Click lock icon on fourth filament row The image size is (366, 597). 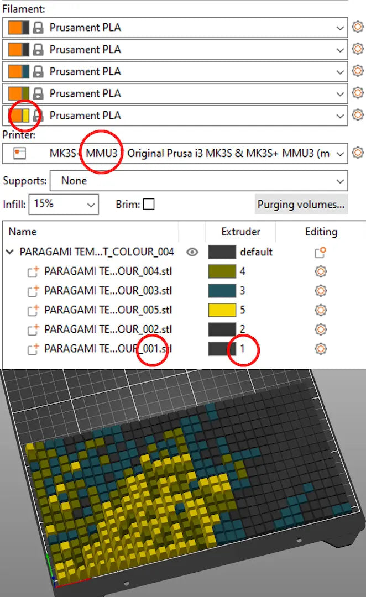click(38, 93)
